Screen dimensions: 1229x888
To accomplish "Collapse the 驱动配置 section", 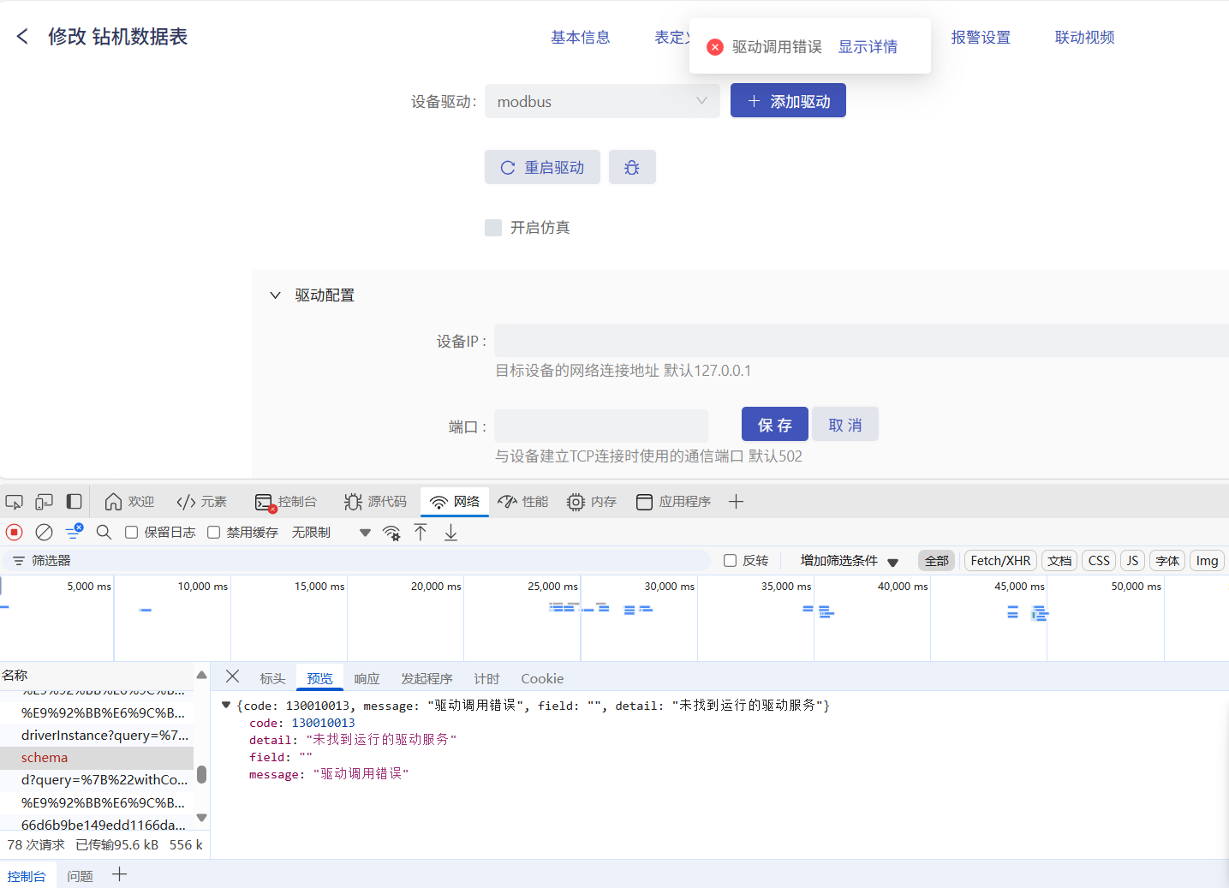I will point(275,295).
